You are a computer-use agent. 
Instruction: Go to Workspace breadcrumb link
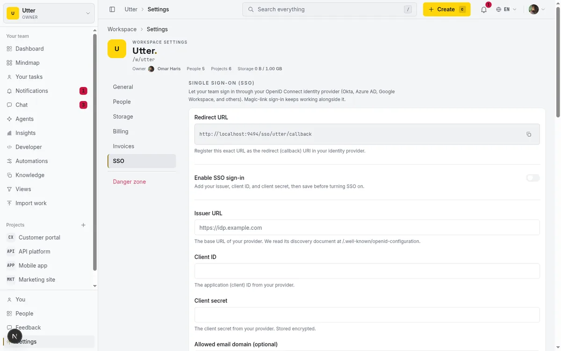(x=122, y=29)
